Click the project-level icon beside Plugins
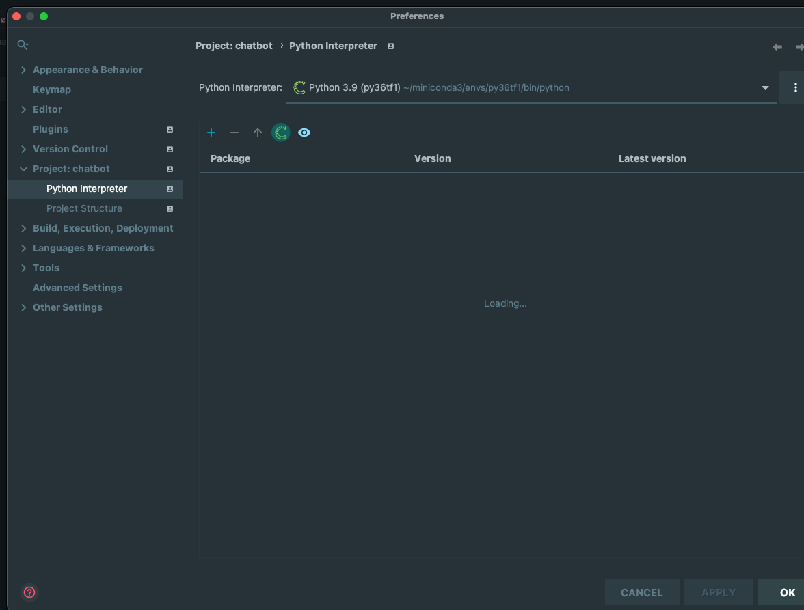This screenshot has height=610, width=804. coord(170,130)
